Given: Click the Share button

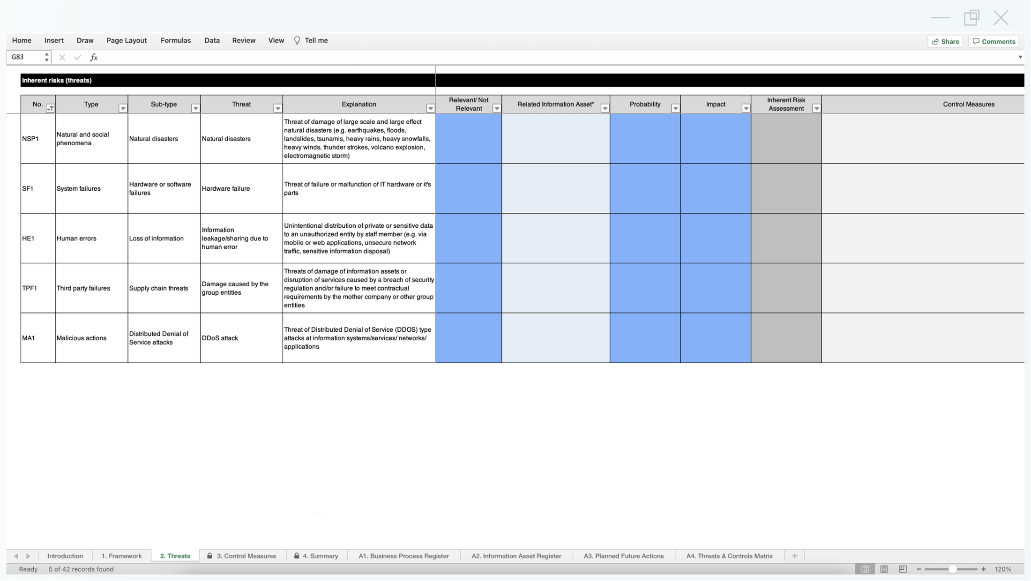Looking at the screenshot, I should (945, 41).
